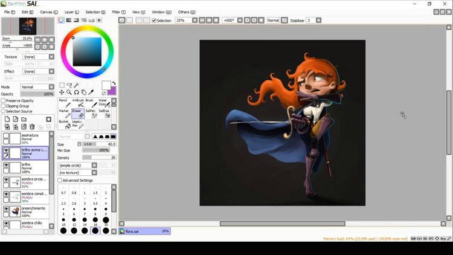The height and width of the screenshot is (255, 453).
Task: Select the Bucket tool
Action: 65,124
